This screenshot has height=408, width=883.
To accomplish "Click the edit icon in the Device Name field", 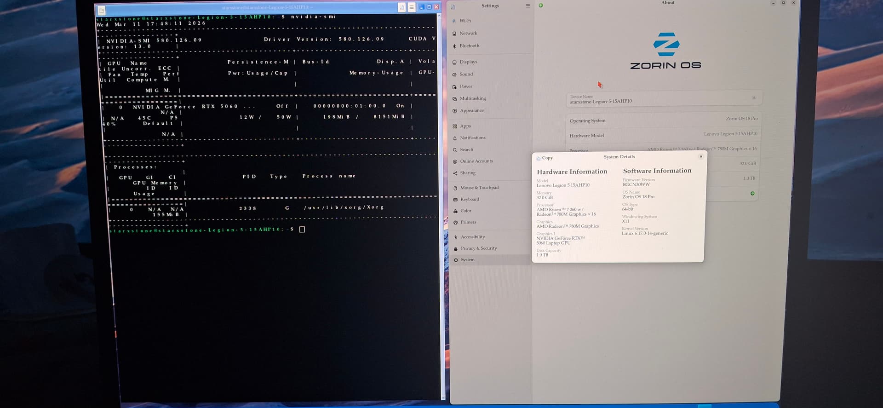I will pyautogui.click(x=754, y=98).
